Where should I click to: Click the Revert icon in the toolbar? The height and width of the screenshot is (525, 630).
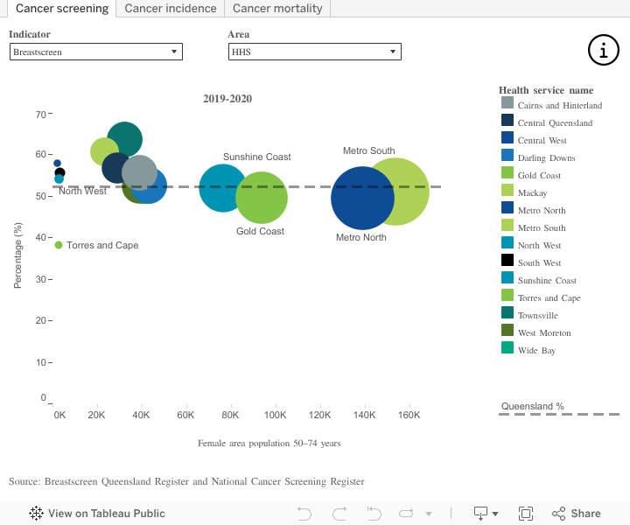click(374, 514)
